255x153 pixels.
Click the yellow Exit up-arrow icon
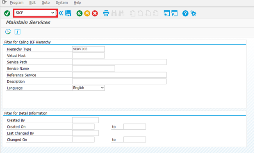[87, 13]
